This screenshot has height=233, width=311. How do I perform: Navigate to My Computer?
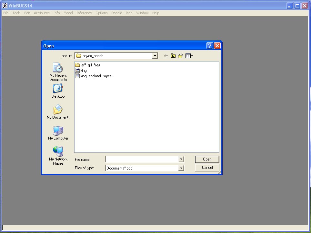58,133
